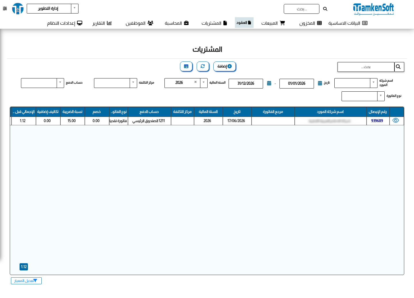Click the settings sliders icon at top left
The width and height of the screenshot is (414, 298).
[5, 9]
